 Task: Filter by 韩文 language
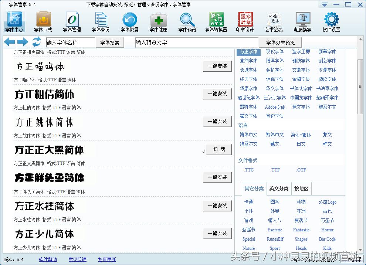point(327,144)
